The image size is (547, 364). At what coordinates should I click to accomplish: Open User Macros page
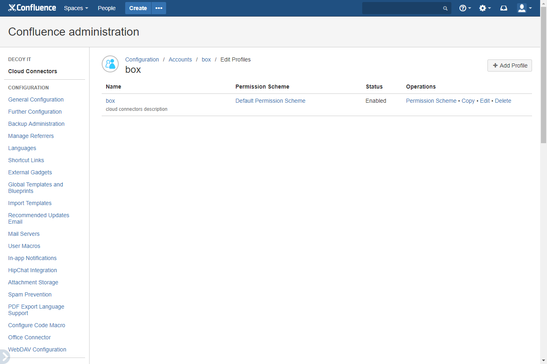tap(24, 246)
